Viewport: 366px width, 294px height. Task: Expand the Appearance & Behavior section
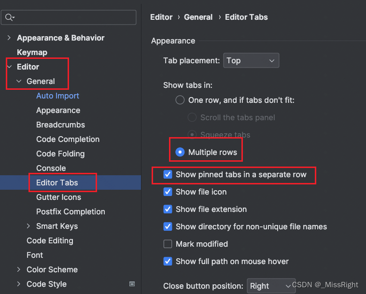(x=9, y=38)
